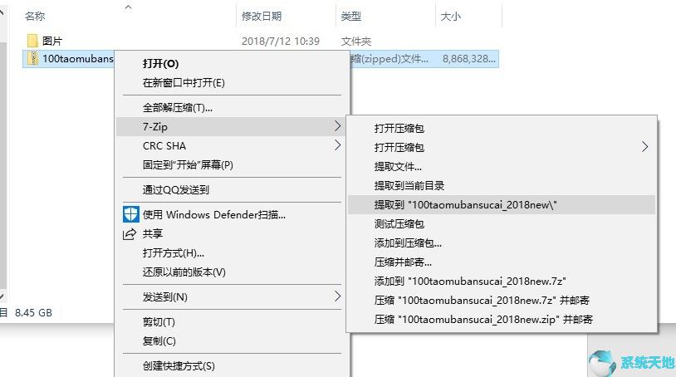Viewport: 676px width, 377px height.
Task: Click the 共享 share icon
Action: tap(130, 234)
